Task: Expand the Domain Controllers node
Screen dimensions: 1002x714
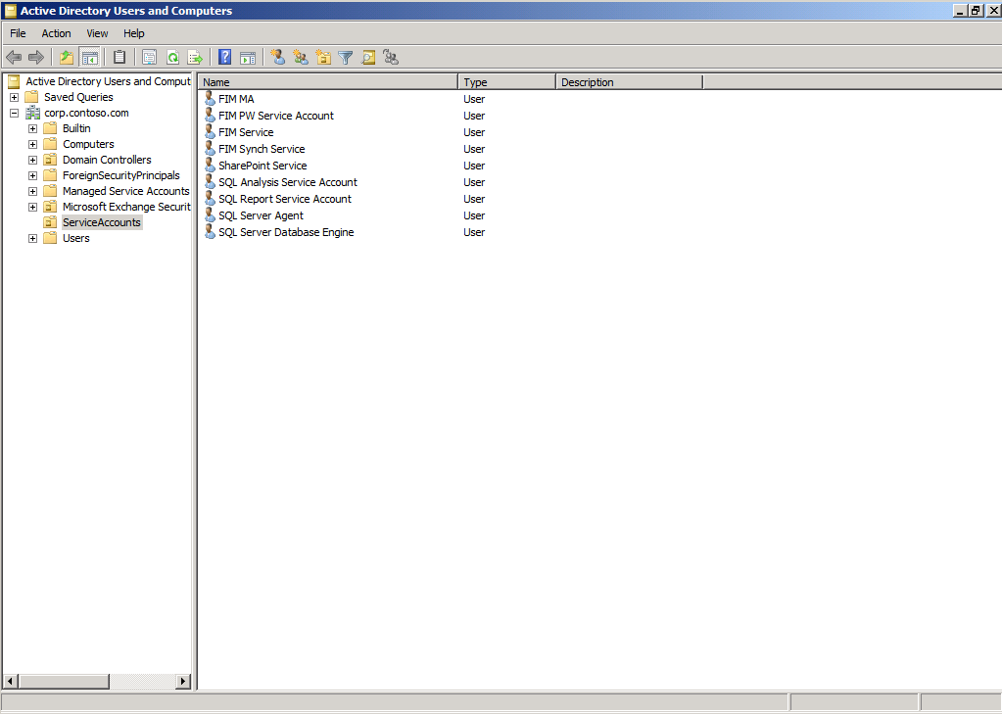Action: [32, 160]
